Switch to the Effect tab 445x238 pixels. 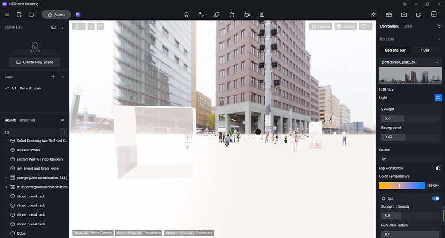tap(408, 26)
